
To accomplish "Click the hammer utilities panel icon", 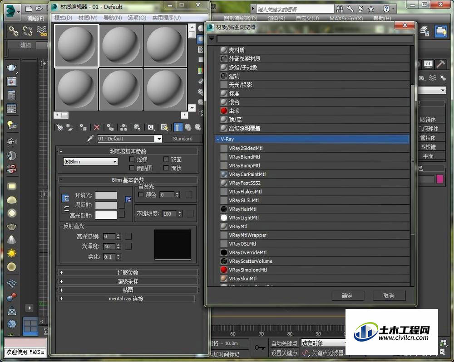I will click(440, 64).
